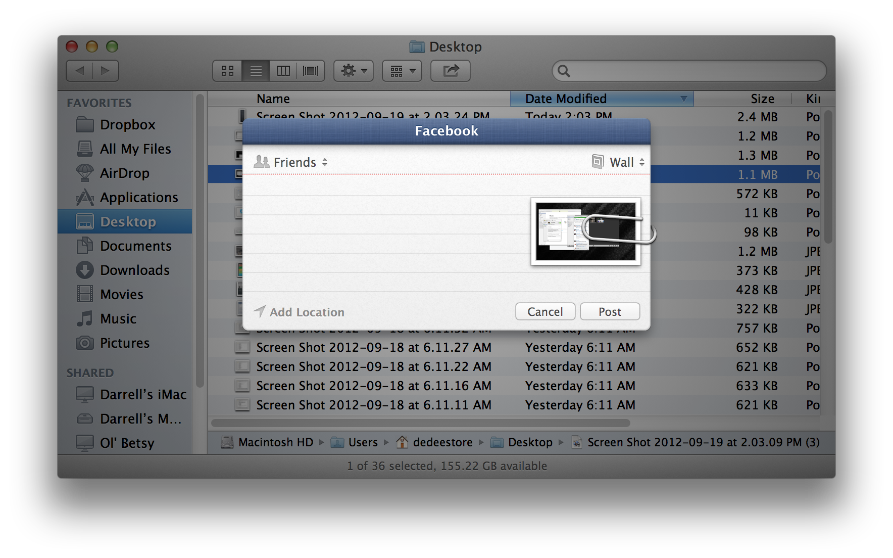This screenshot has height=558, width=893.
Task: Open Documents from the sidebar
Action: pyautogui.click(x=125, y=246)
